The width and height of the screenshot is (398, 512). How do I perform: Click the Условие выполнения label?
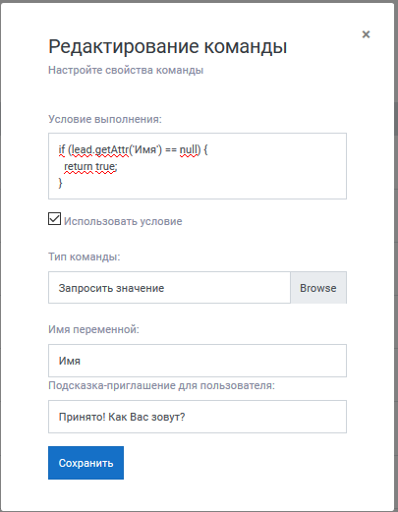click(105, 119)
